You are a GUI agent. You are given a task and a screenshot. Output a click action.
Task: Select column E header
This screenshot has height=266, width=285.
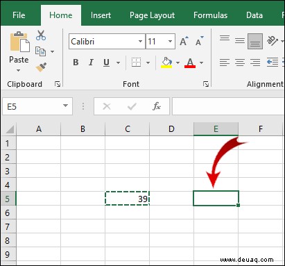(216, 129)
